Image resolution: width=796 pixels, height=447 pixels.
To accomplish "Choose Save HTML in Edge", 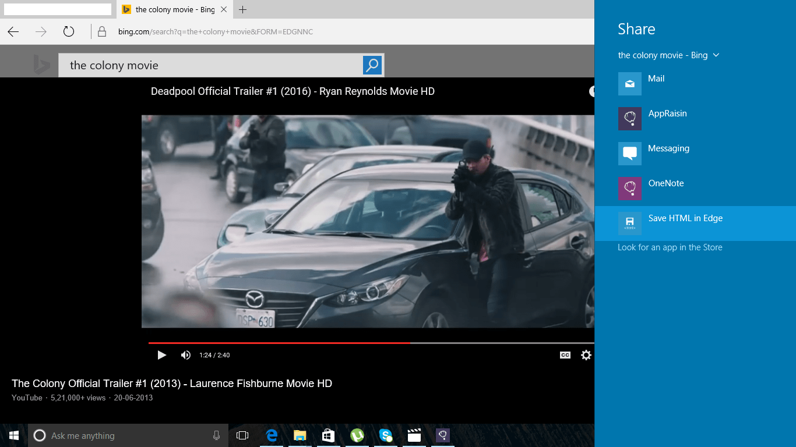I will pos(695,223).
